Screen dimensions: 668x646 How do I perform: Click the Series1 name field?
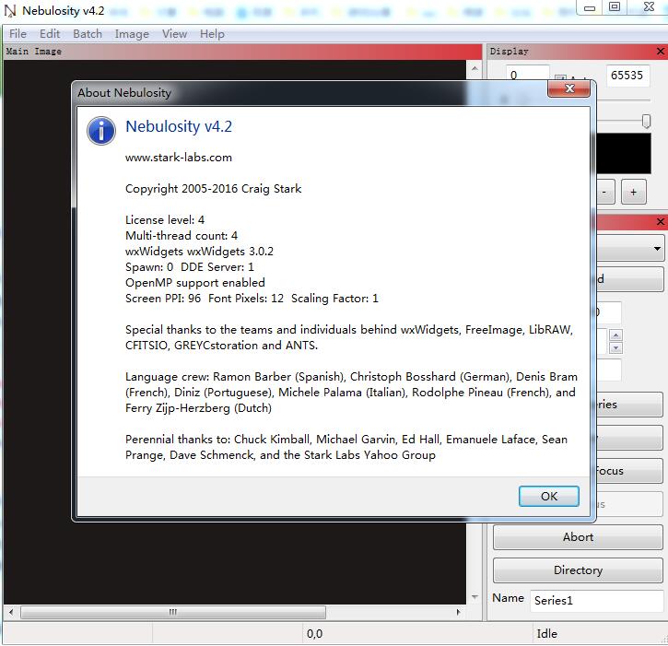(x=596, y=601)
